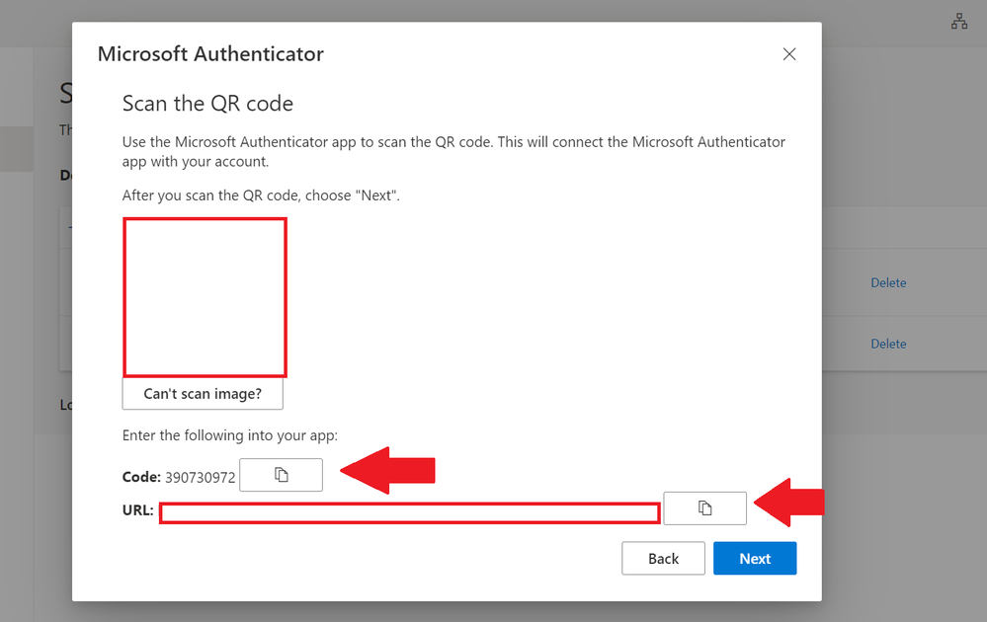Click the "Can't scan image?" button
Screen dimensions: 987x622
203,394
